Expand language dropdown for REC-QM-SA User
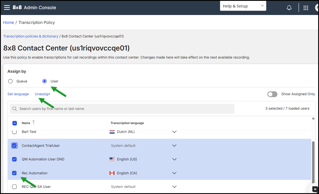Screen dimensions: 319x194 point(174,187)
